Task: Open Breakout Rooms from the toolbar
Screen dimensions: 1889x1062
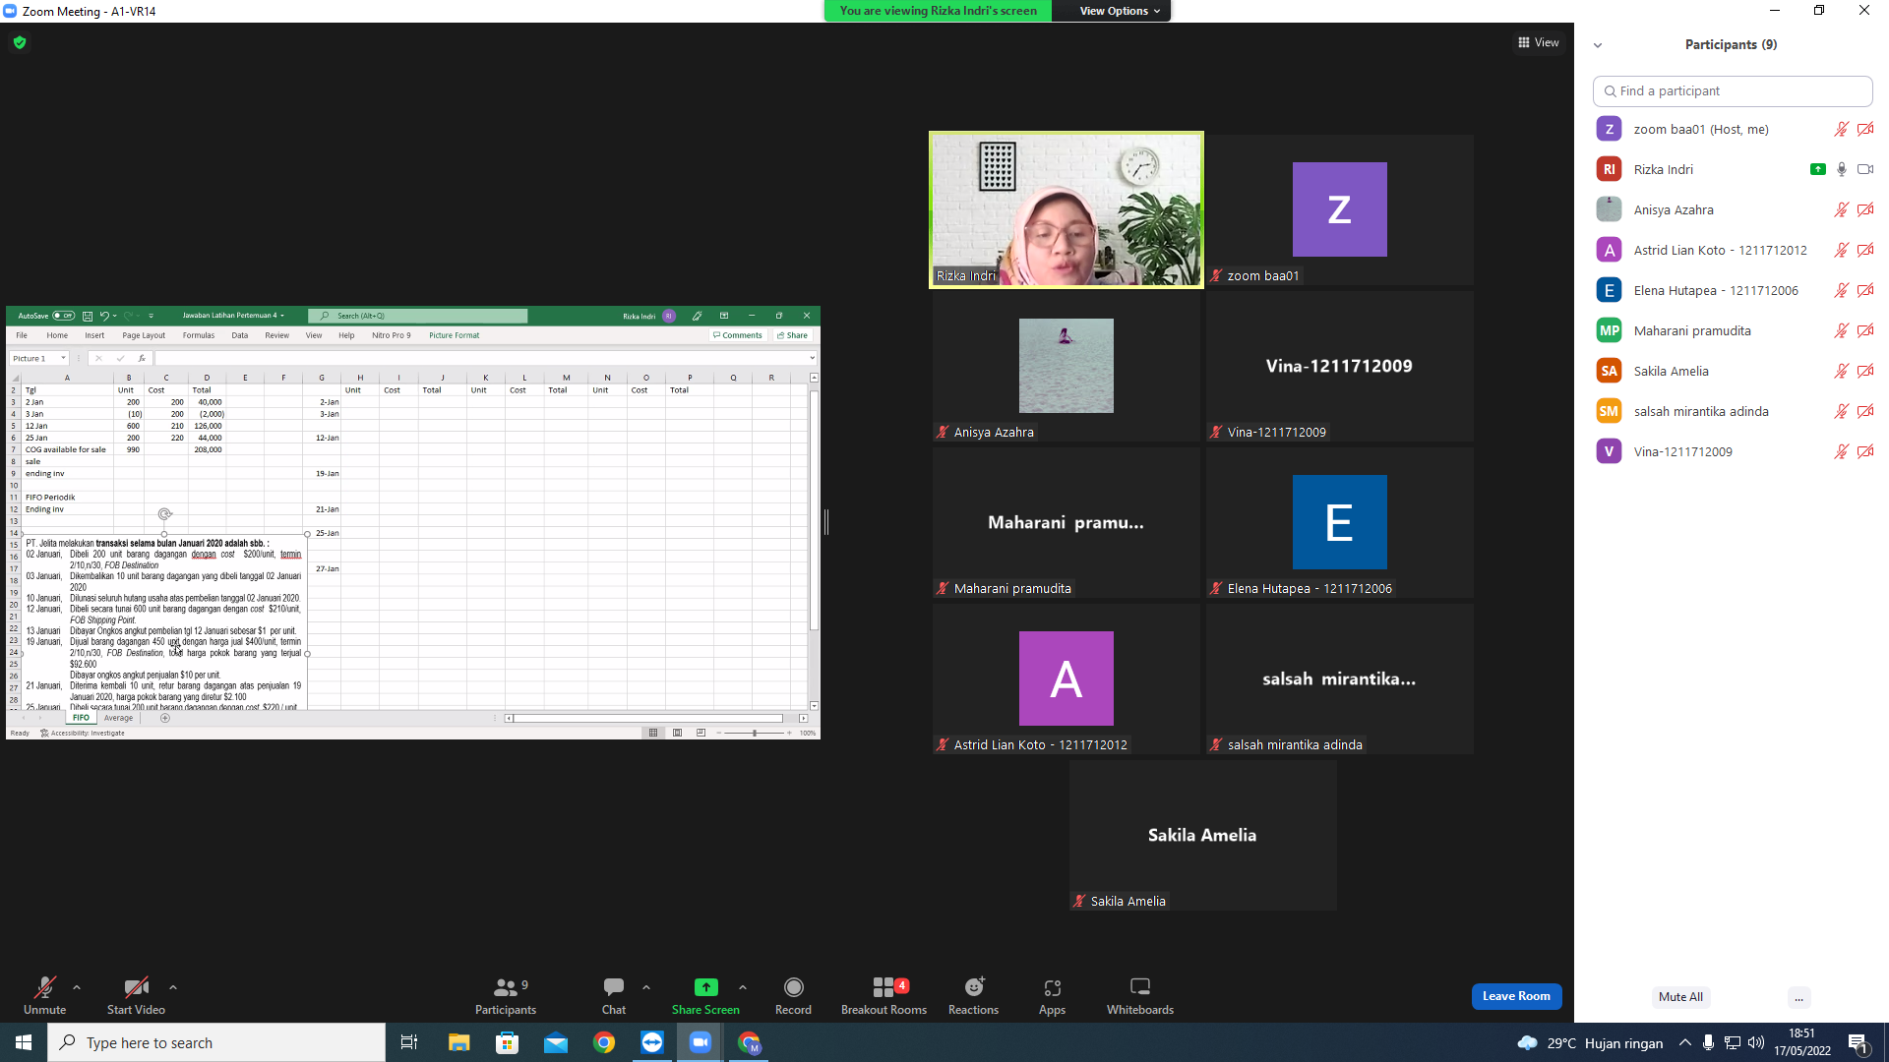Action: coord(884,995)
